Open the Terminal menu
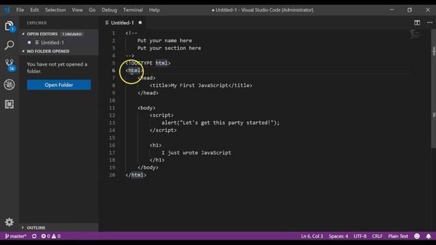 click(x=133, y=10)
